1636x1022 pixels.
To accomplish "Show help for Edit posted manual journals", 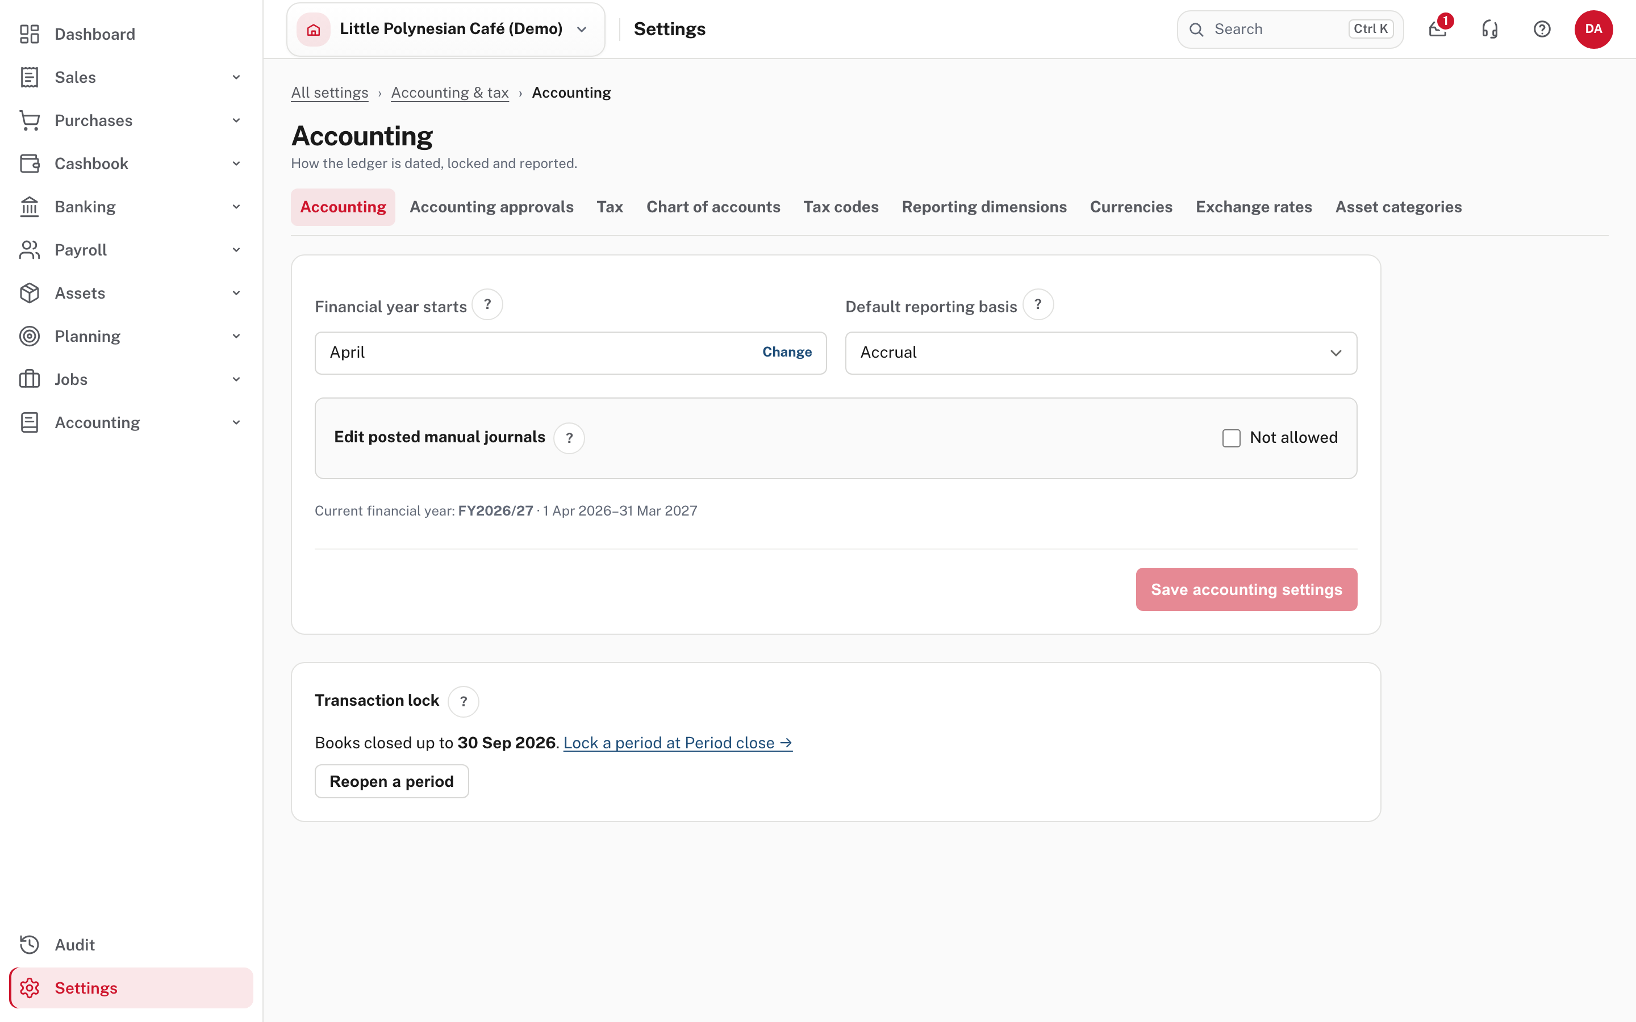I will point(569,438).
